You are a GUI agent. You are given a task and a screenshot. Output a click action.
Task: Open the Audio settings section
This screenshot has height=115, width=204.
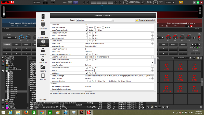coord(43,17)
